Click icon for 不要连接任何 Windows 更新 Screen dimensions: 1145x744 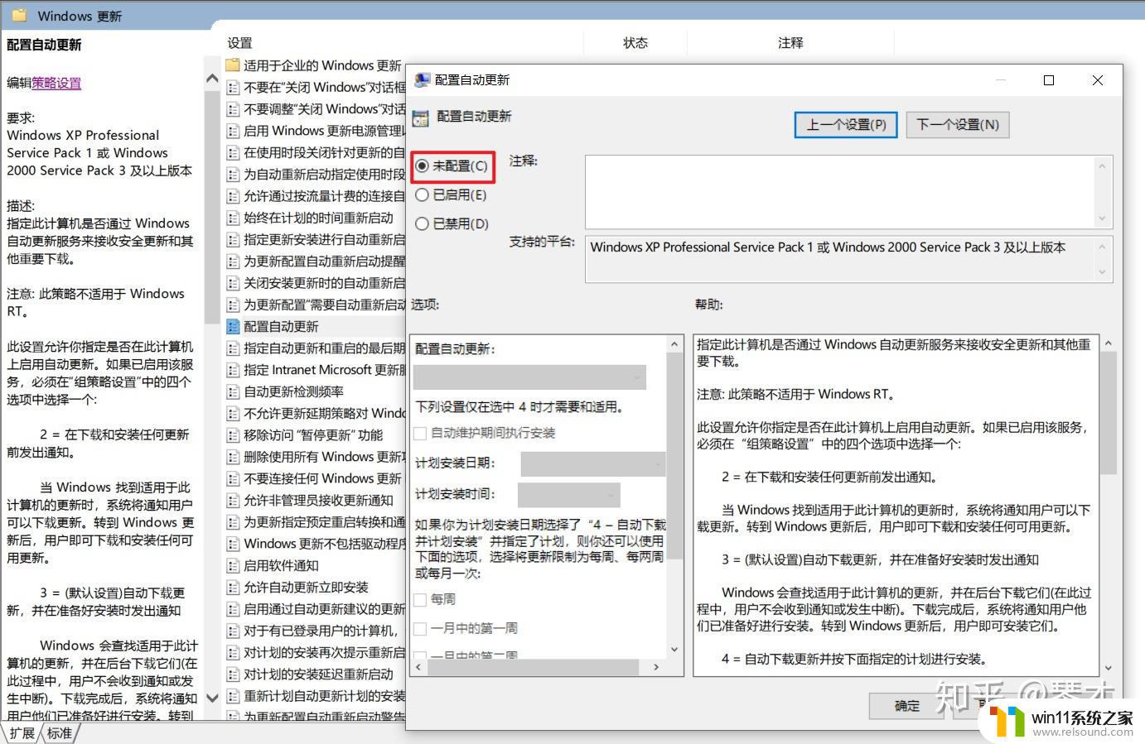click(233, 478)
